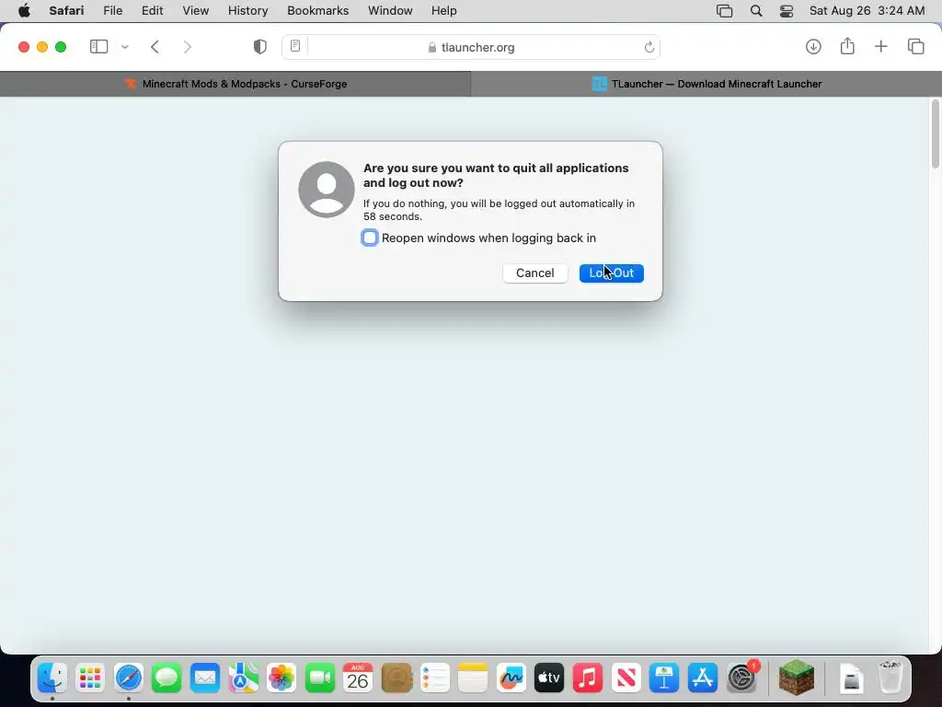
Task: Show Reader view icon in address bar
Action: [x=295, y=46]
